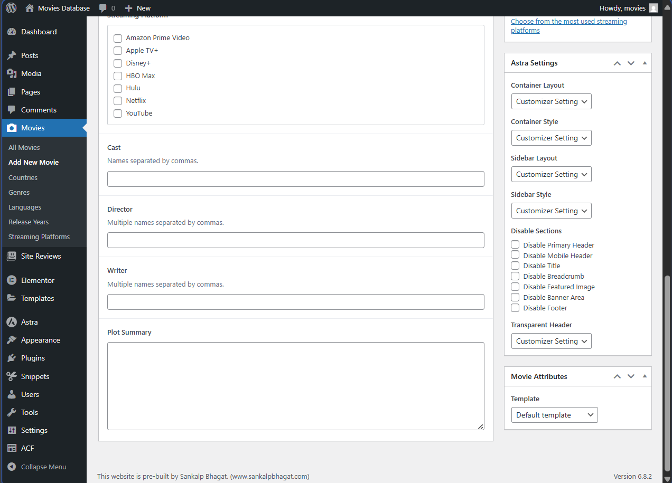Enable the YouTube checkbox
This screenshot has width=672, height=483.
click(118, 113)
